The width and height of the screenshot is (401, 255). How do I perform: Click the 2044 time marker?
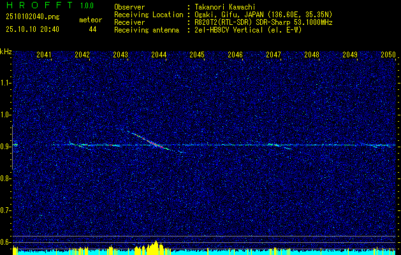click(159, 55)
